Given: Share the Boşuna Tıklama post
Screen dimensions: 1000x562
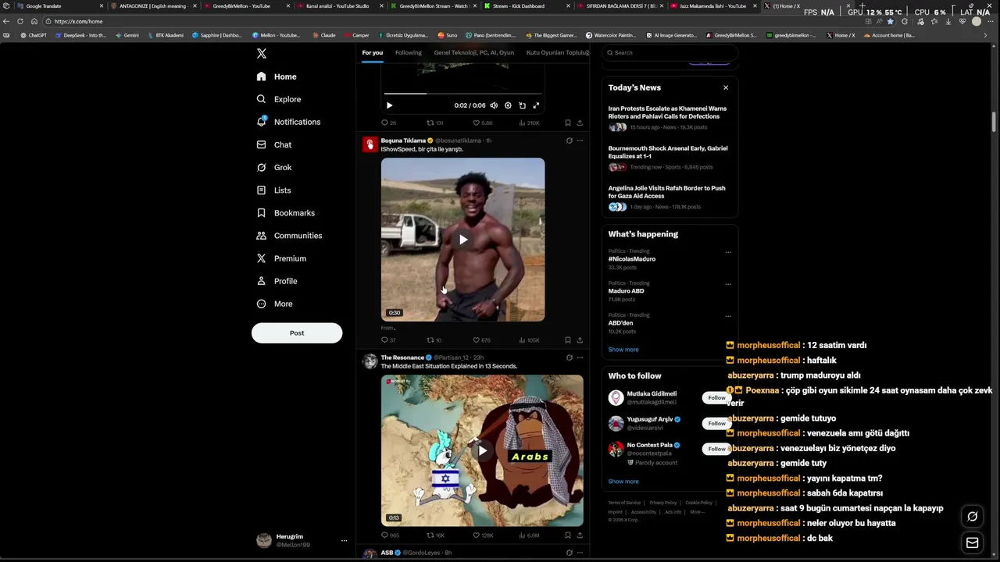Looking at the screenshot, I should point(580,340).
